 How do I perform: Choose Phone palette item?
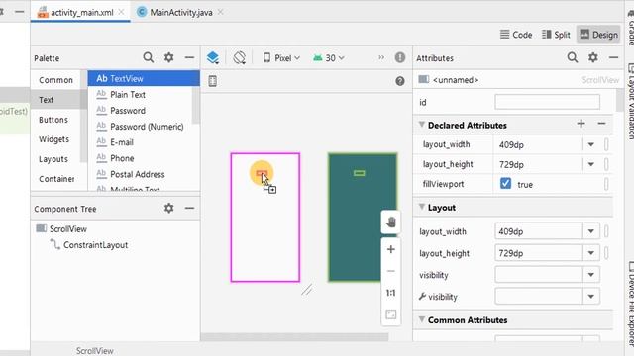point(140,158)
